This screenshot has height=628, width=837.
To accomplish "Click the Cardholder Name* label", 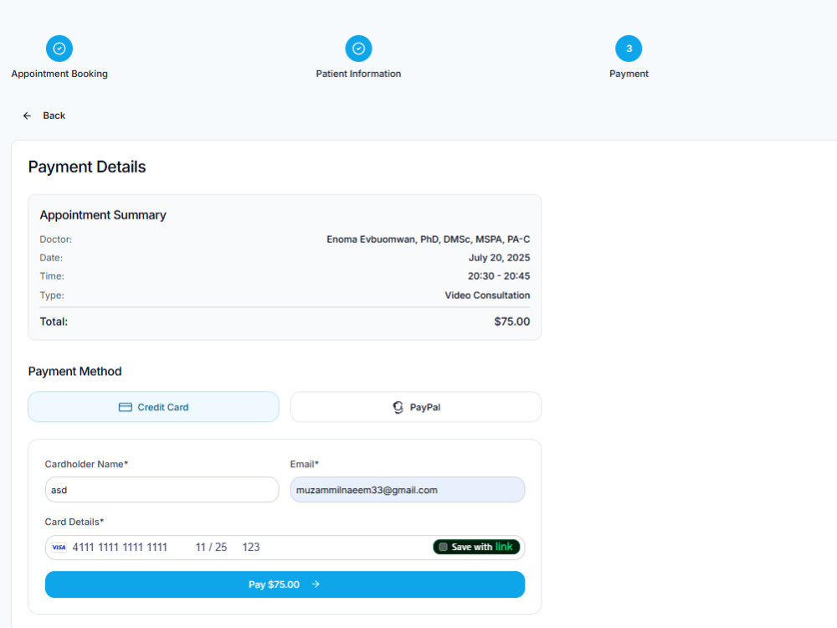I will (86, 465).
